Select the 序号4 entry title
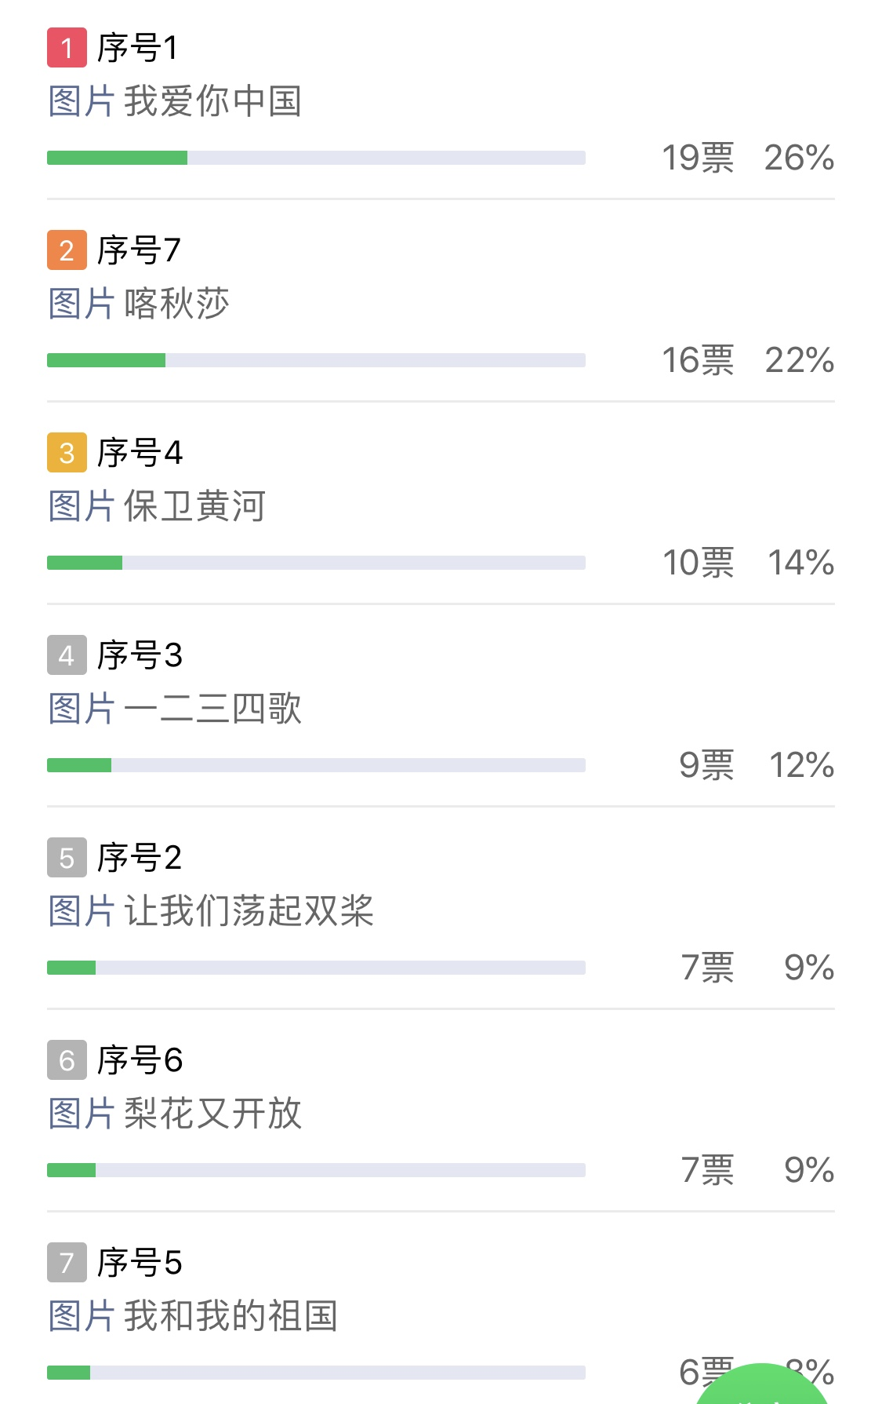This screenshot has height=1404, width=882. [140, 453]
